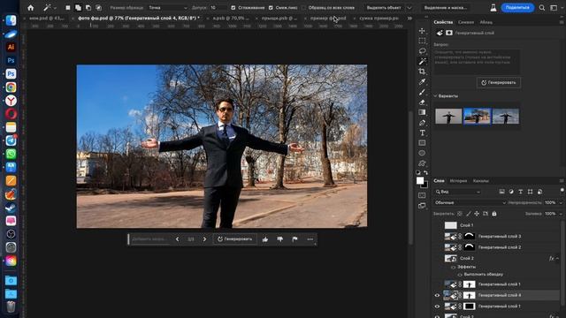Report result with flag icon
566x318 pixels.
(294, 239)
